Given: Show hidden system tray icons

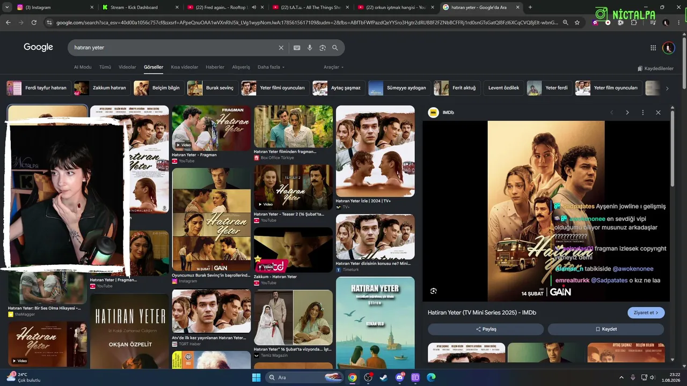Looking at the screenshot, I should [622, 377].
